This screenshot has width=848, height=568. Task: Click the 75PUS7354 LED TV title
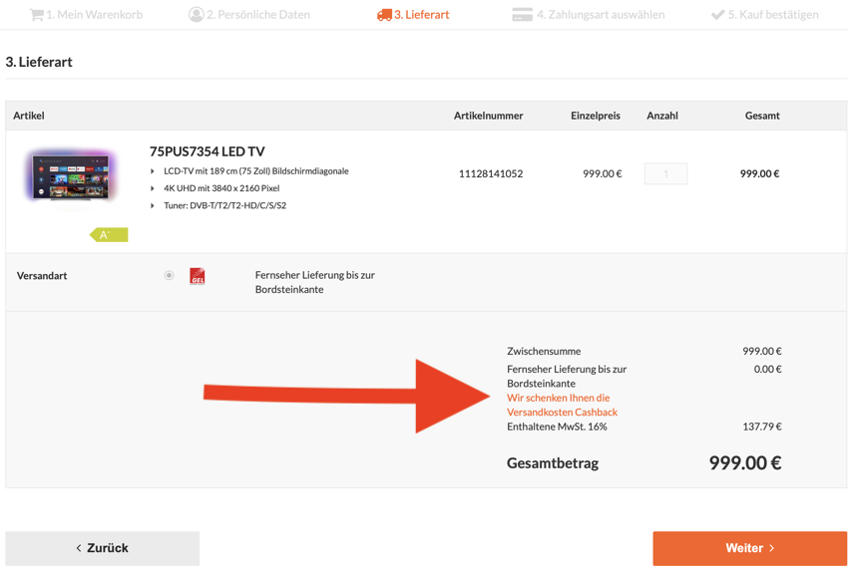[x=208, y=151]
